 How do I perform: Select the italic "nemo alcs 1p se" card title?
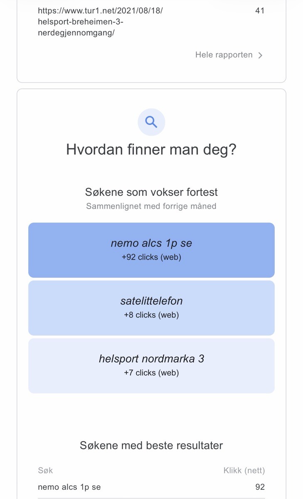coord(151,243)
